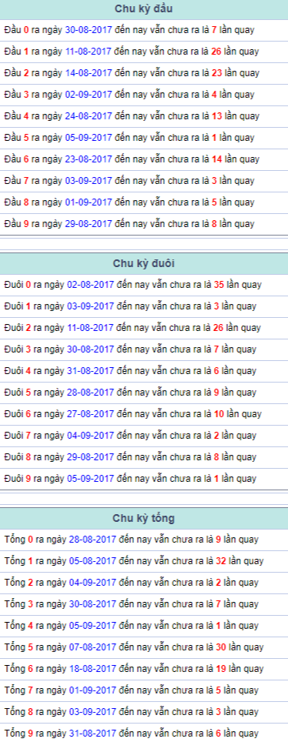The image size is (288, 742).
Task: Select the 'Đầu 9 ra ngày 29-08-2017' row
Action: 144,224
